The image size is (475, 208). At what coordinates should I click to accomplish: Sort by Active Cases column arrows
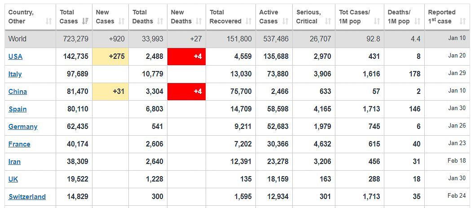(x=285, y=21)
